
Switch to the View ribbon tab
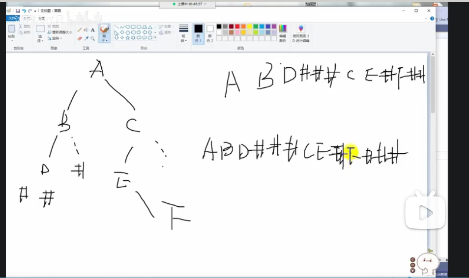(x=42, y=18)
